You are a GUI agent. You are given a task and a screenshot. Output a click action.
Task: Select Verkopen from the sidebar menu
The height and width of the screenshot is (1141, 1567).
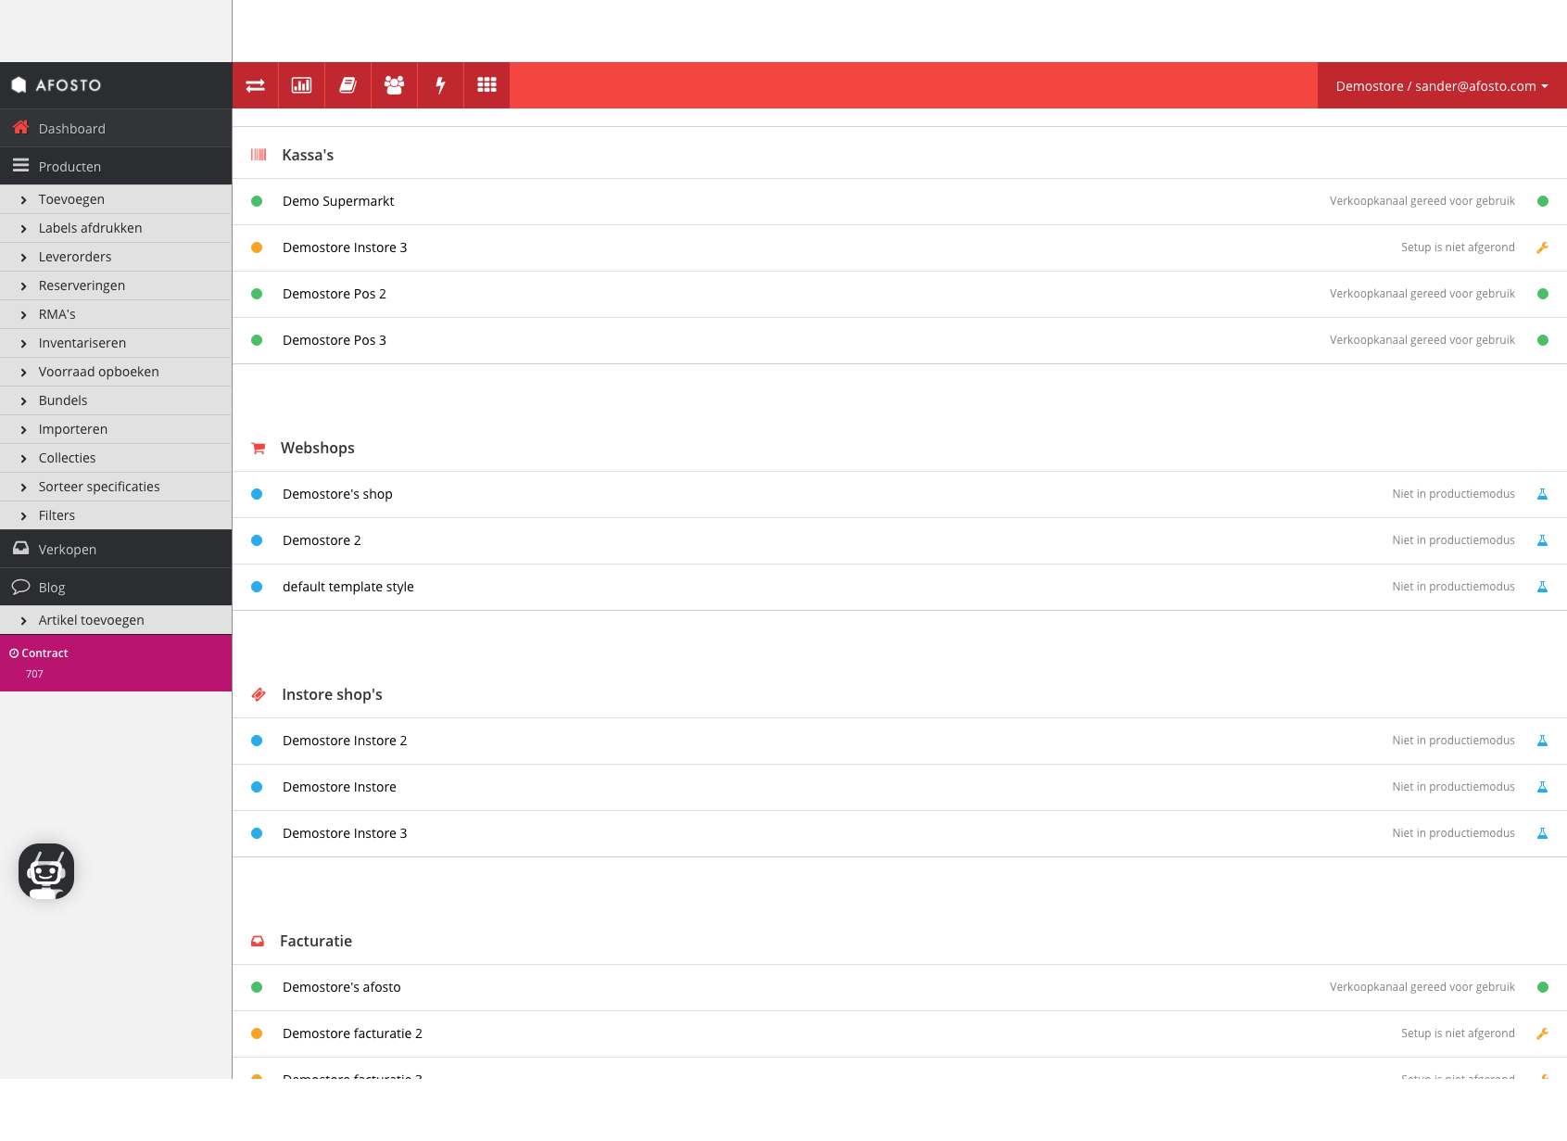point(67,549)
